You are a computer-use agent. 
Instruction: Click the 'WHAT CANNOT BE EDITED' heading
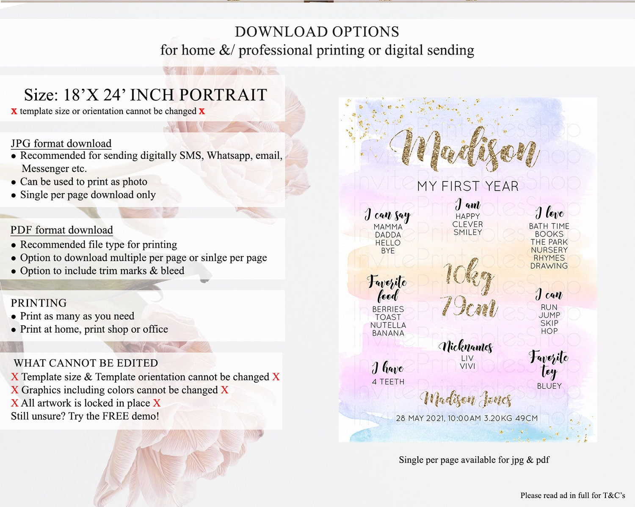86,363
